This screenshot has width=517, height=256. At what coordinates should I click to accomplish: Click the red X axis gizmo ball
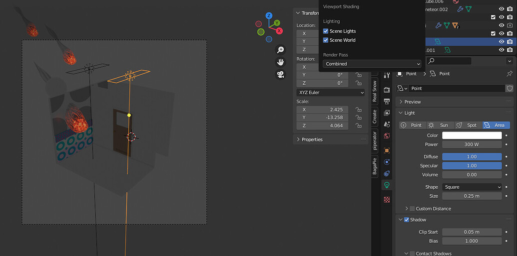[279, 31]
